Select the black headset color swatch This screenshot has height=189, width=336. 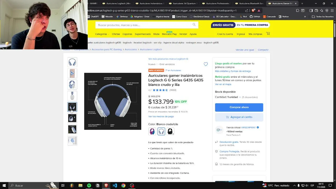[x=170, y=132]
